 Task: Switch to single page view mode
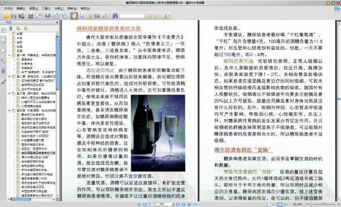coord(269,204)
